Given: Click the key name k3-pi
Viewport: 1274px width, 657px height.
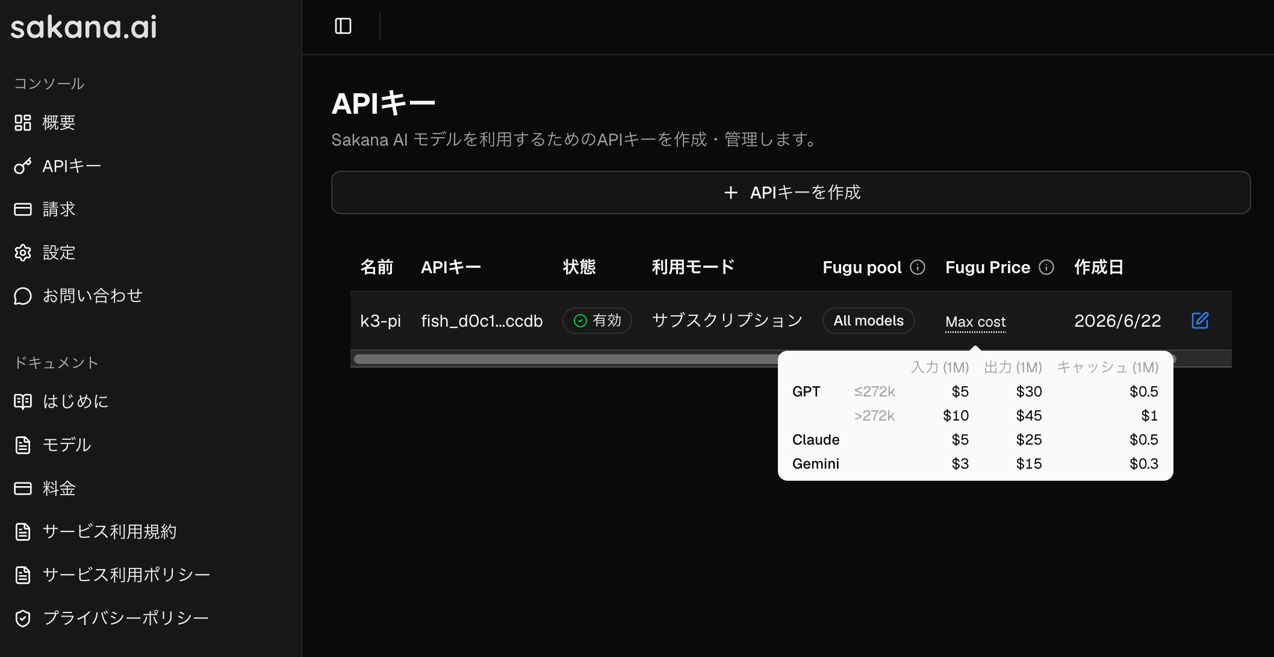Looking at the screenshot, I should [x=381, y=321].
